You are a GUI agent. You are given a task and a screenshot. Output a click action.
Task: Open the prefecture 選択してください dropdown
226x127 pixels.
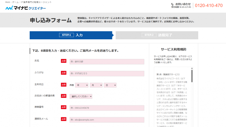[81, 96]
